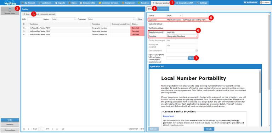
Task: Go to the Inbound DIDs tab
Action: [87, 3]
